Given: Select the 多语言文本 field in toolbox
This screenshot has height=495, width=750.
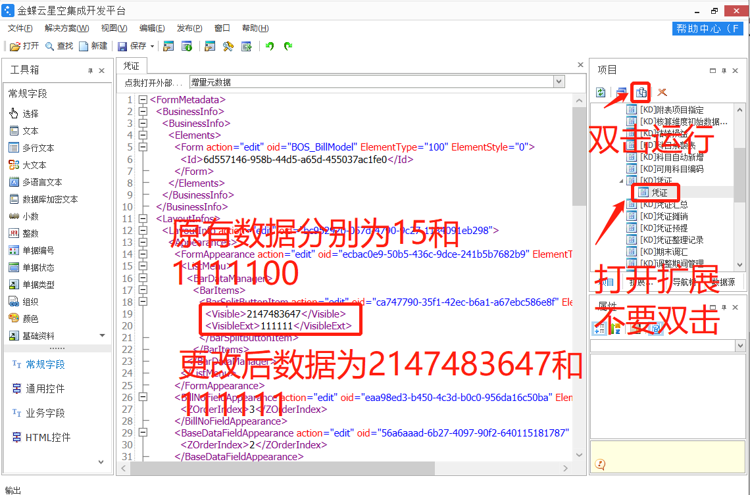Looking at the screenshot, I should coord(36,182).
